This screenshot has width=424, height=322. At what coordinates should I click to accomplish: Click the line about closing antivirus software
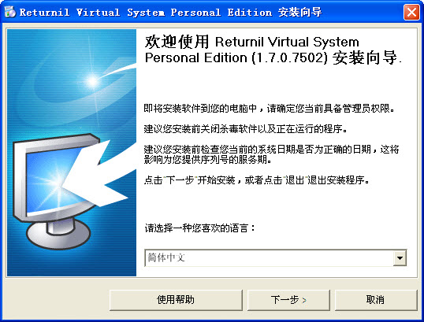(x=246, y=129)
